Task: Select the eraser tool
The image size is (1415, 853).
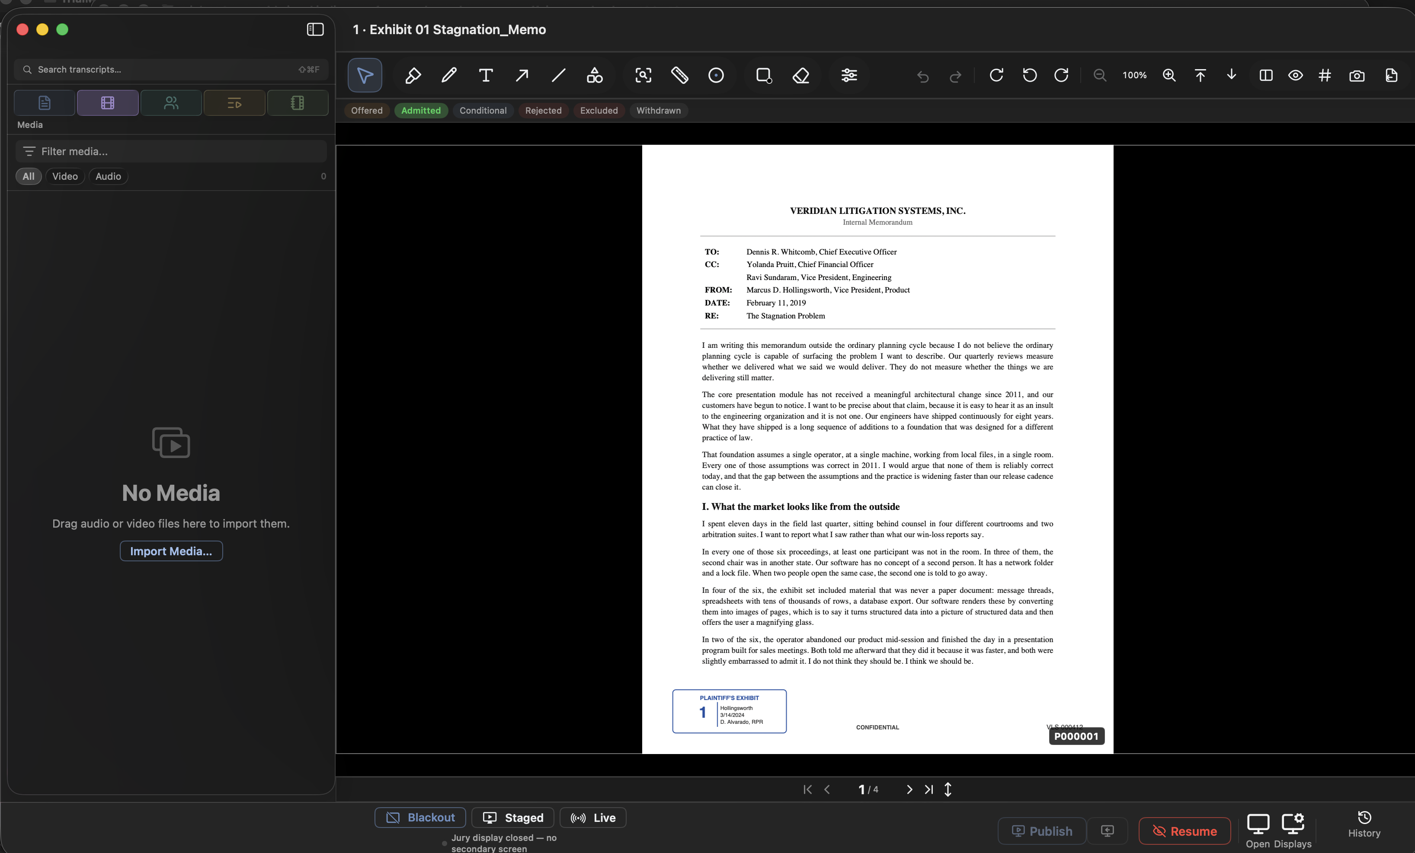Action: click(x=801, y=75)
